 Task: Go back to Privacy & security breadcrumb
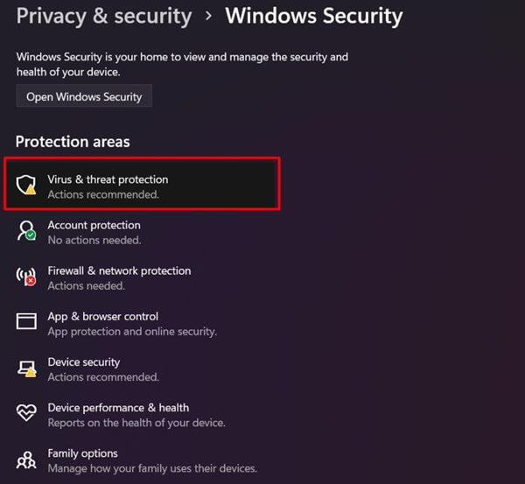pyautogui.click(x=104, y=16)
